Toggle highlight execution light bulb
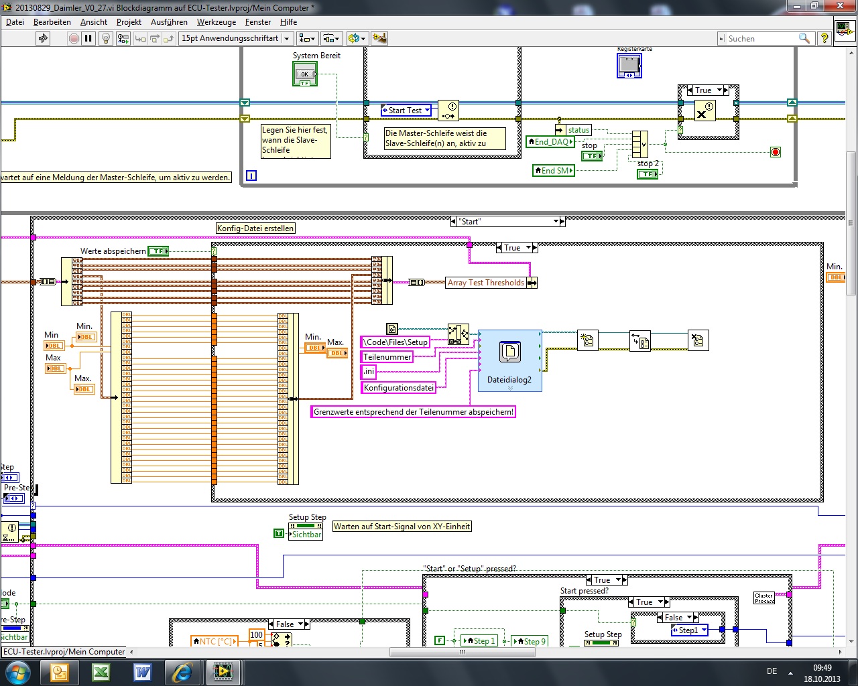 click(x=105, y=38)
